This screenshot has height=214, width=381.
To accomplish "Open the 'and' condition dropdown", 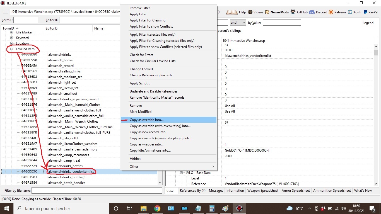I will point(238,23).
